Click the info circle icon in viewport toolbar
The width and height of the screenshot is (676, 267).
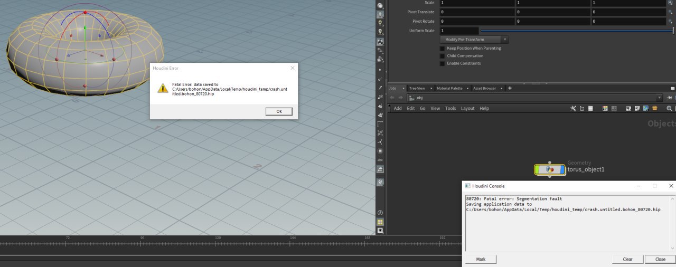pos(380,213)
